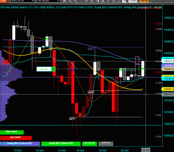The image size is (174, 152).
Task: Click the 13 mrt date label
Action: click(x=18, y=150)
